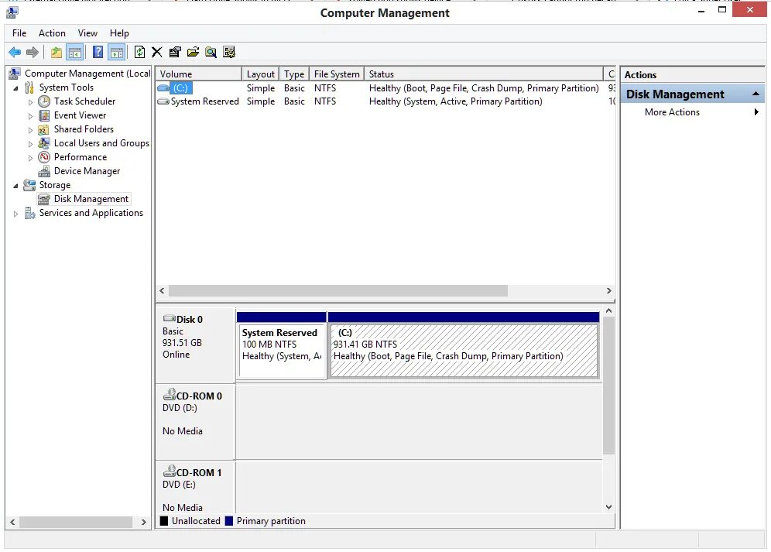Click the Primary partition blue legend swatch
This screenshot has width=771, height=552.
tap(229, 520)
